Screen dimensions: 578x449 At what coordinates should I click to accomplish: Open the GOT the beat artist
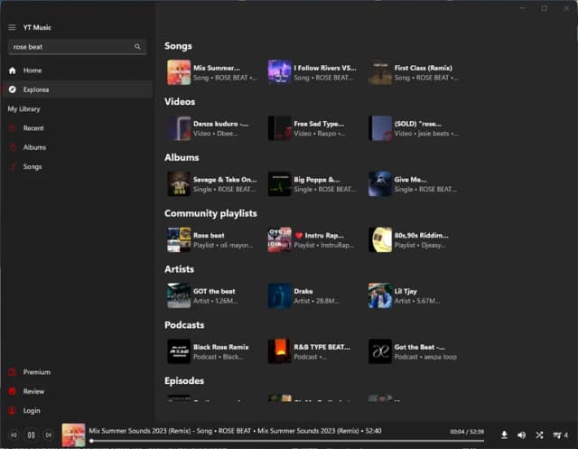coord(212,295)
